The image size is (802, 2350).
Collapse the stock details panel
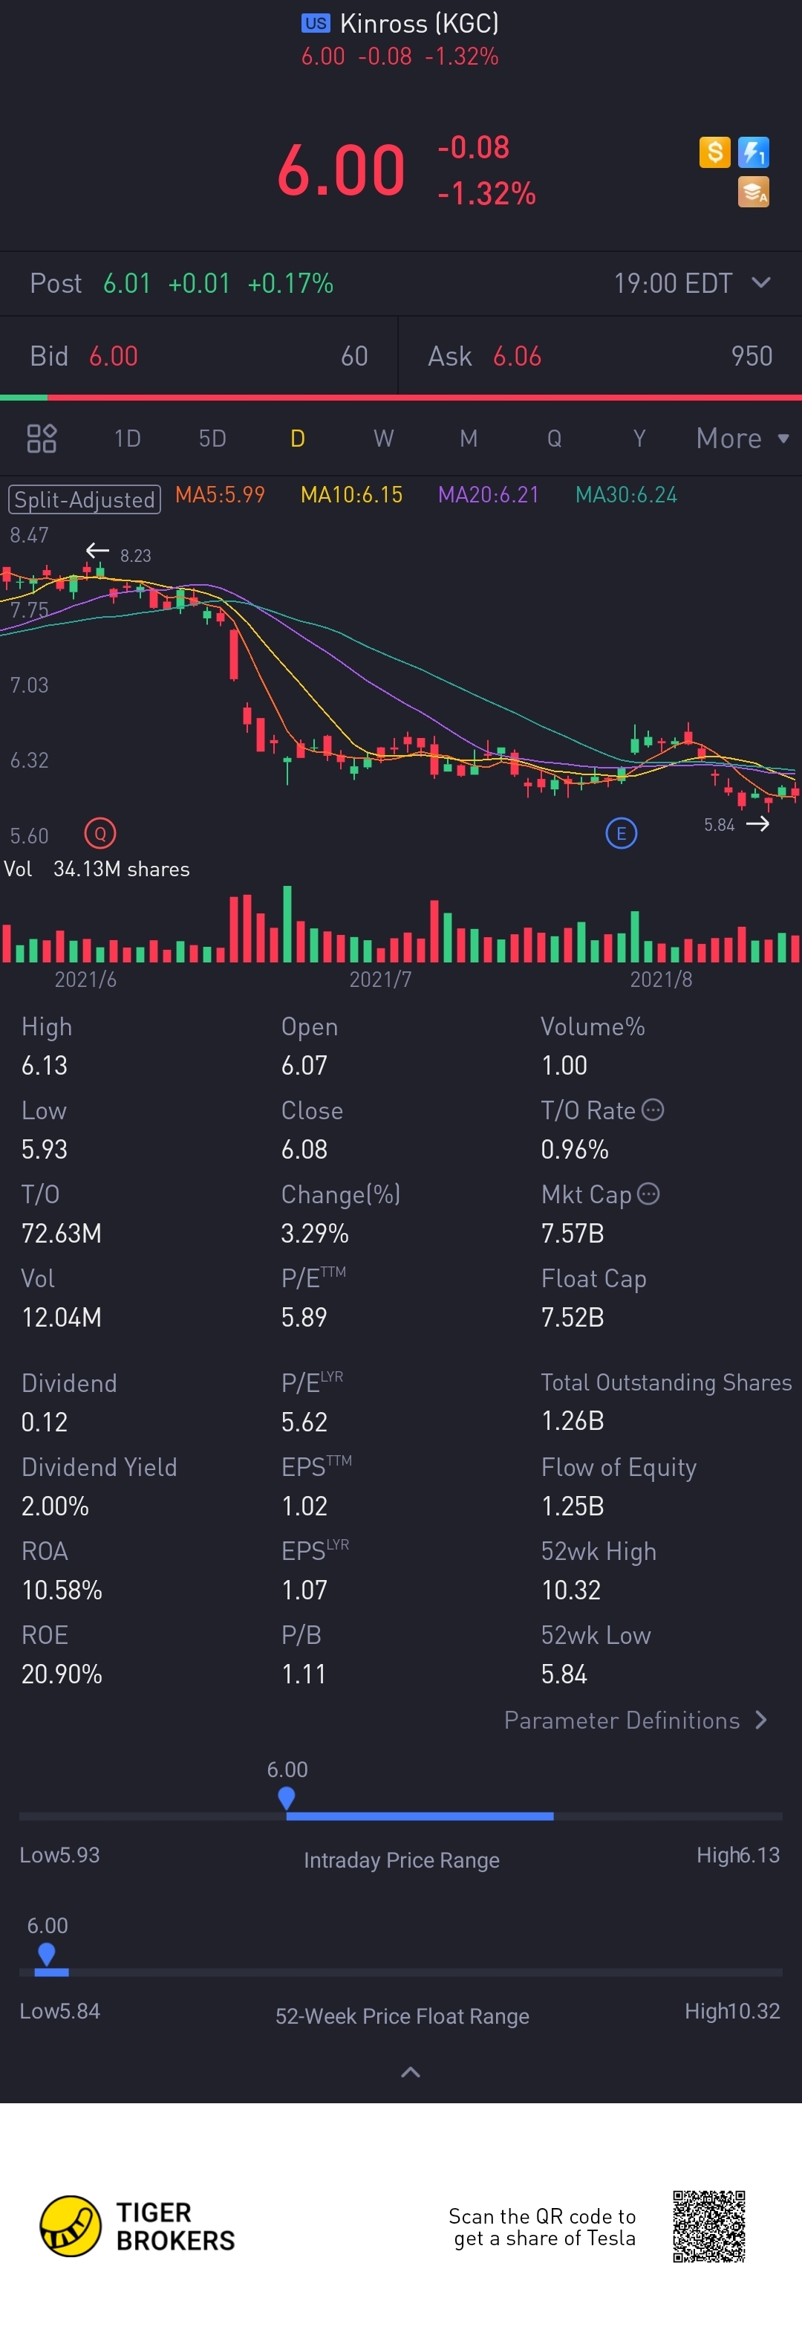pyautogui.click(x=410, y=2072)
